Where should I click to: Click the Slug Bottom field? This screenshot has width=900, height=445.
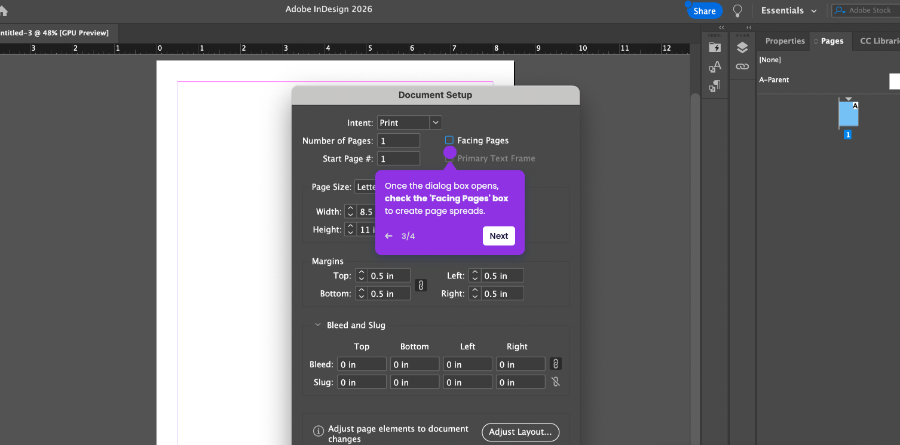click(x=415, y=382)
